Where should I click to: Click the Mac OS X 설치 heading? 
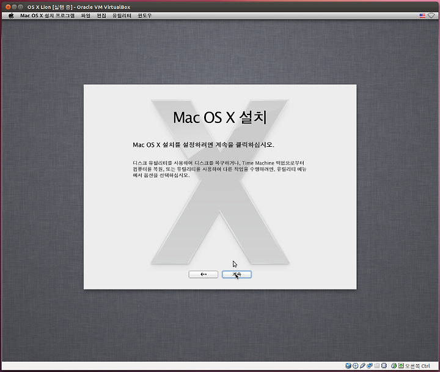pos(220,117)
